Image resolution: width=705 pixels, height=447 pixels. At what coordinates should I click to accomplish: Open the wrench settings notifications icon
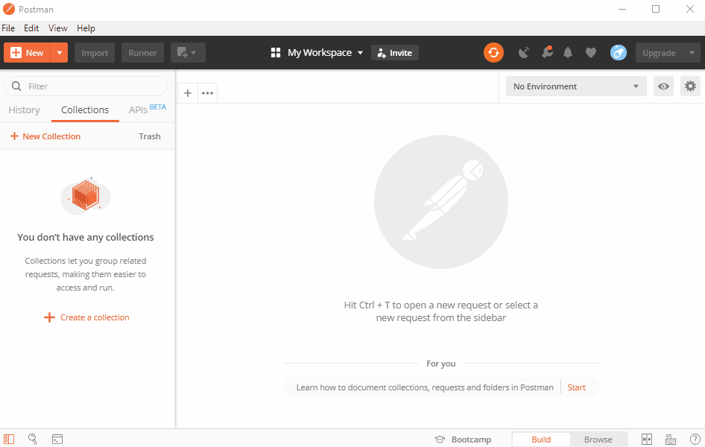(x=547, y=53)
